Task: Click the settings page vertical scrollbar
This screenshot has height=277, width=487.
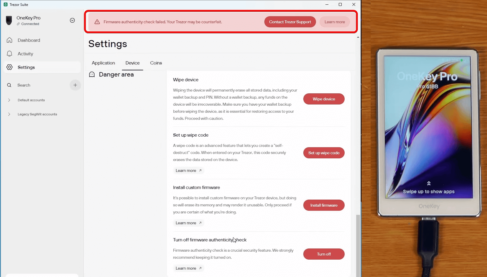Action: [x=358, y=244]
